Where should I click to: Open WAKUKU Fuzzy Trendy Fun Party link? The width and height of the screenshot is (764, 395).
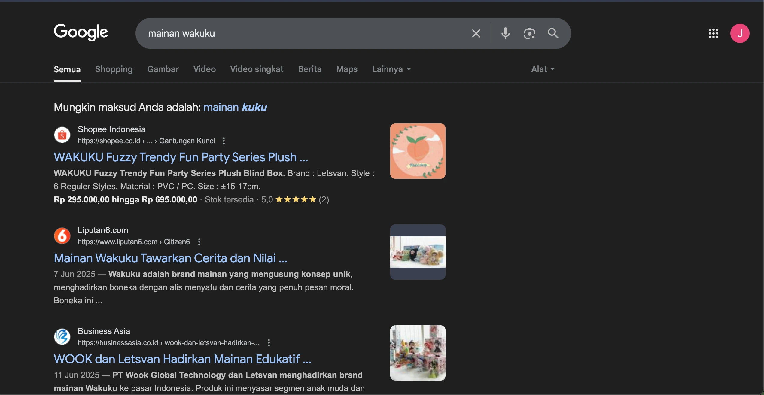(x=181, y=157)
